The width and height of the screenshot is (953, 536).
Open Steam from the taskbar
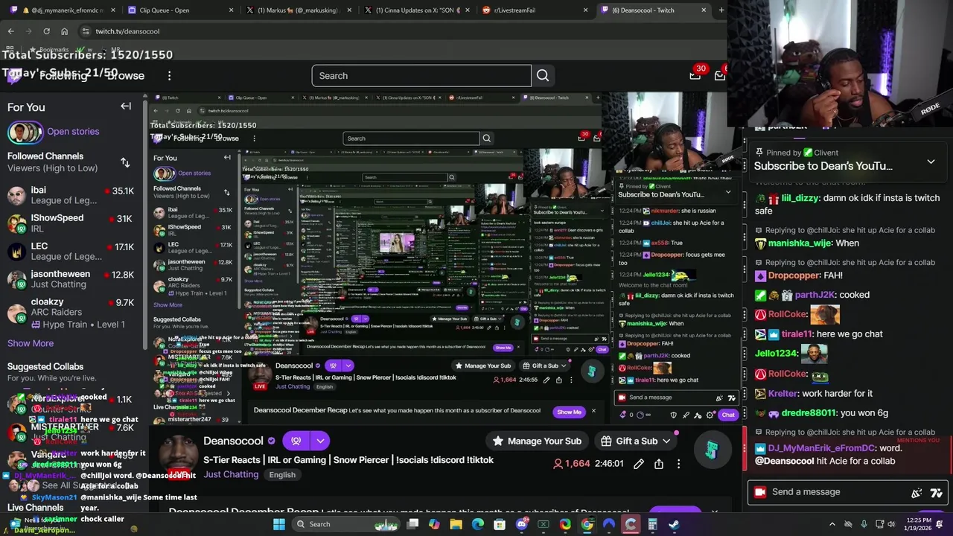(x=674, y=524)
